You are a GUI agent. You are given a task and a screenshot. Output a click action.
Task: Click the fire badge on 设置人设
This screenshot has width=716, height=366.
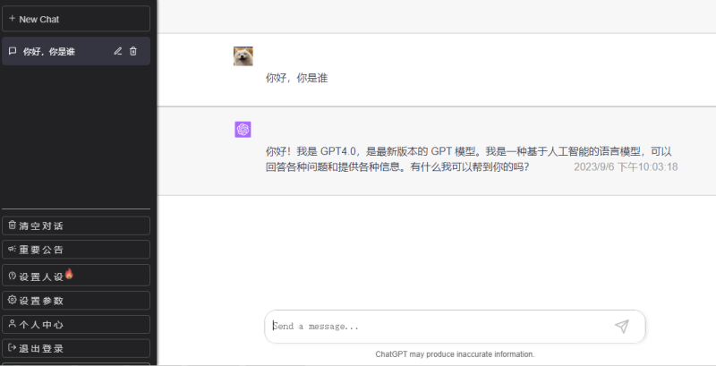[x=69, y=273]
